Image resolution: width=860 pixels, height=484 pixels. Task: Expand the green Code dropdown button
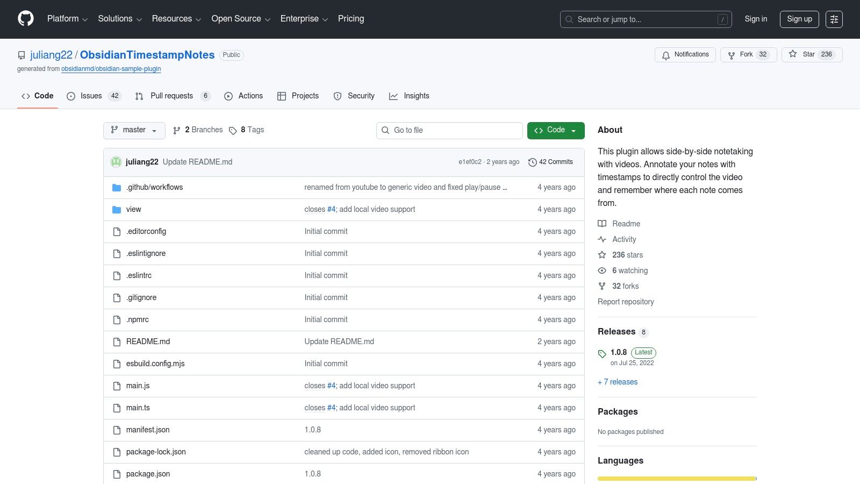[x=556, y=130]
